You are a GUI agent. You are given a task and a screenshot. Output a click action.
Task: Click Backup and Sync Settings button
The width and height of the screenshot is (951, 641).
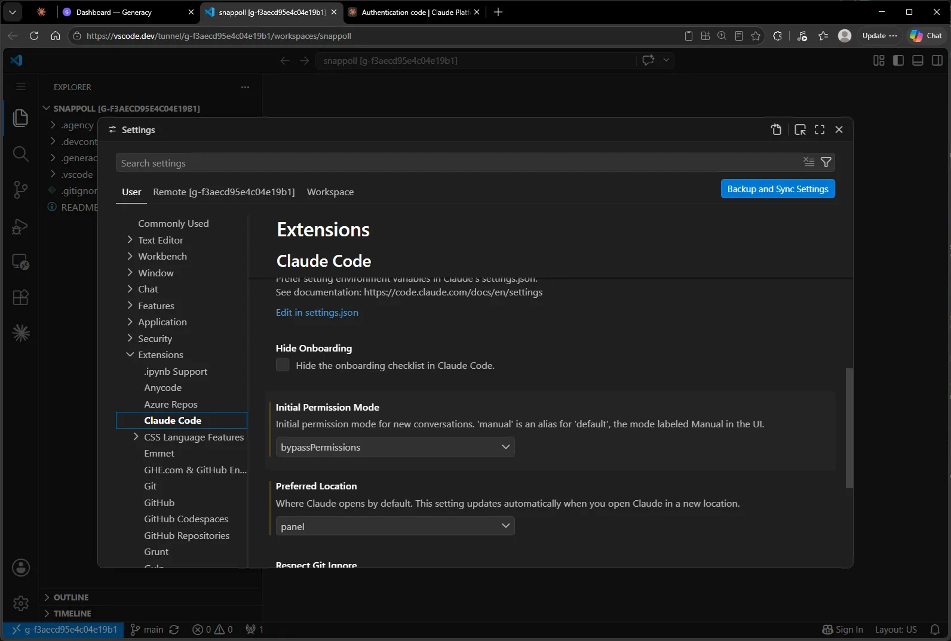click(778, 189)
